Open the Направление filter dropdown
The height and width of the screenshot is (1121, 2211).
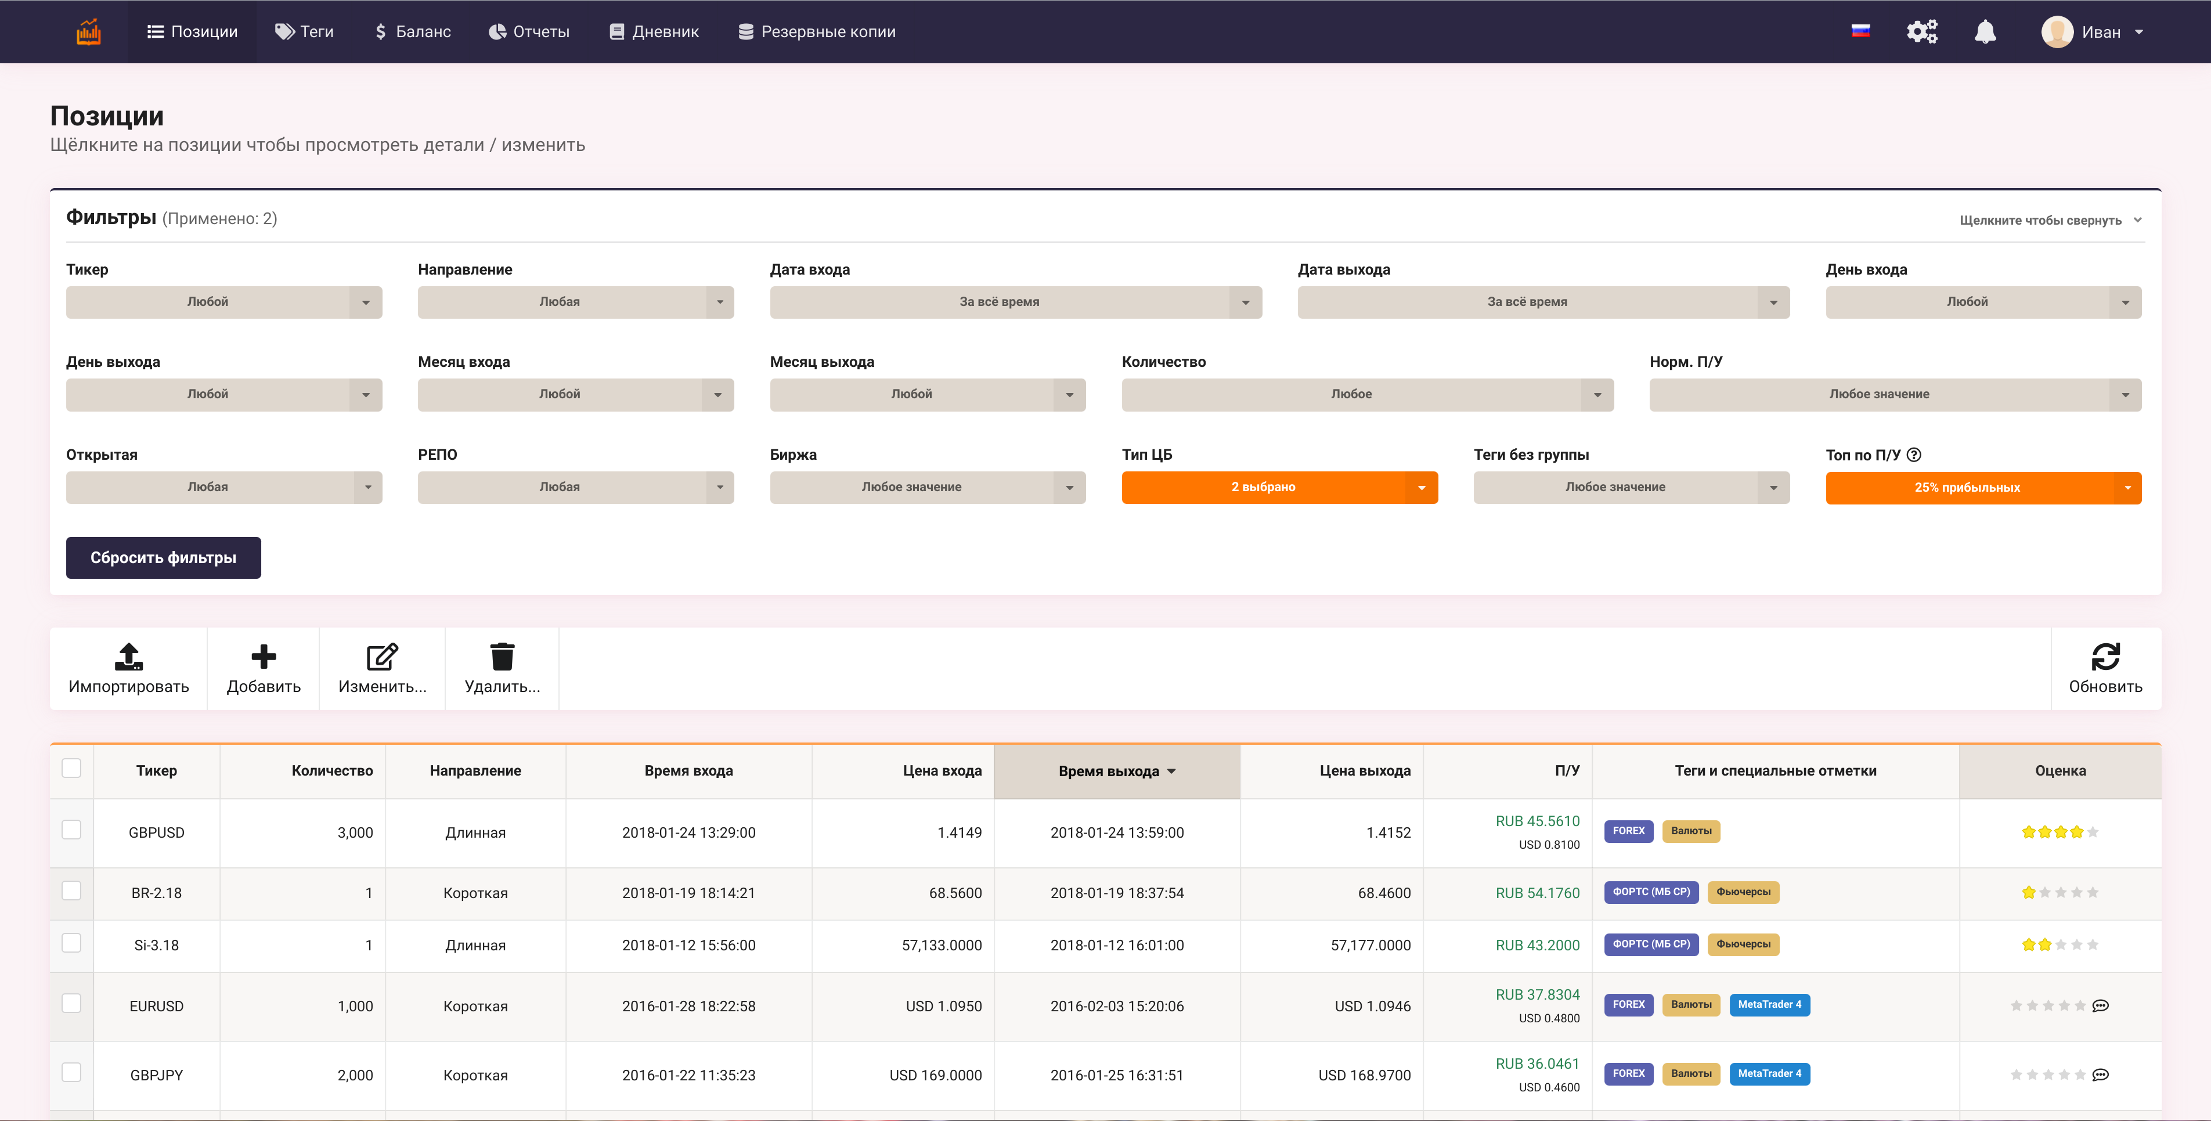click(575, 302)
